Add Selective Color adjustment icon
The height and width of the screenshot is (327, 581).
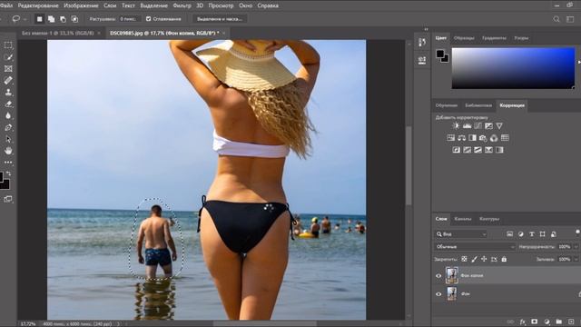(488, 150)
